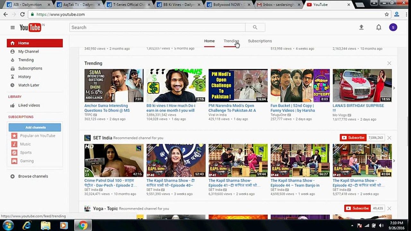The height and width of the screenshot is (231, 411).
Task: Dismiss the Yoga - Topic recommendation
Action: coord(389,209)
